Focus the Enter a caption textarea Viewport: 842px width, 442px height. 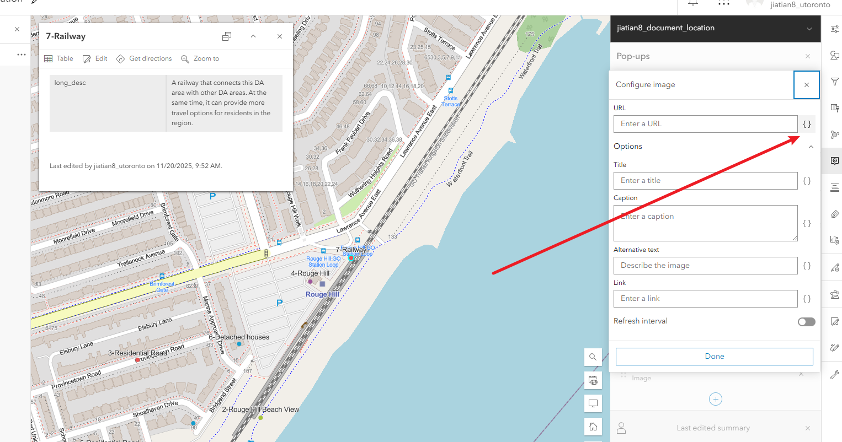706,223
